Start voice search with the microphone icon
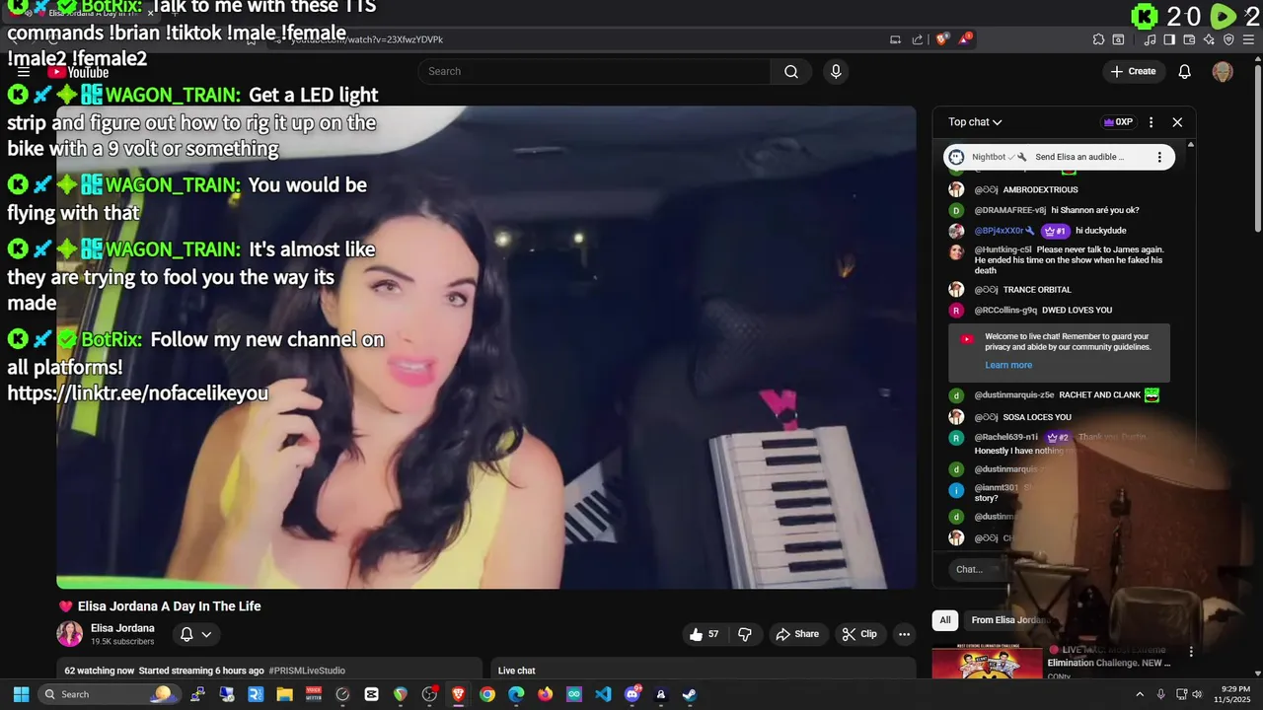The width and height of the screenshot is (1263, 710). pos(836,71)
